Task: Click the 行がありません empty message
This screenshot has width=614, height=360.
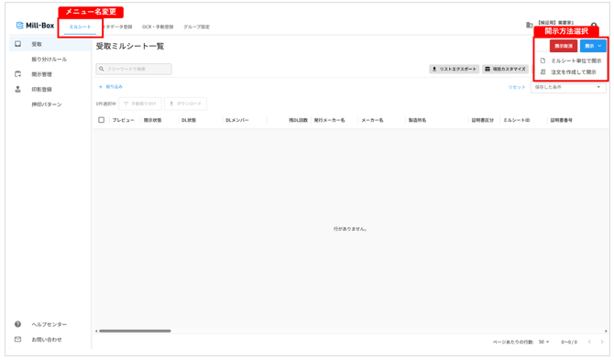Action: click(x=350, y=228)
